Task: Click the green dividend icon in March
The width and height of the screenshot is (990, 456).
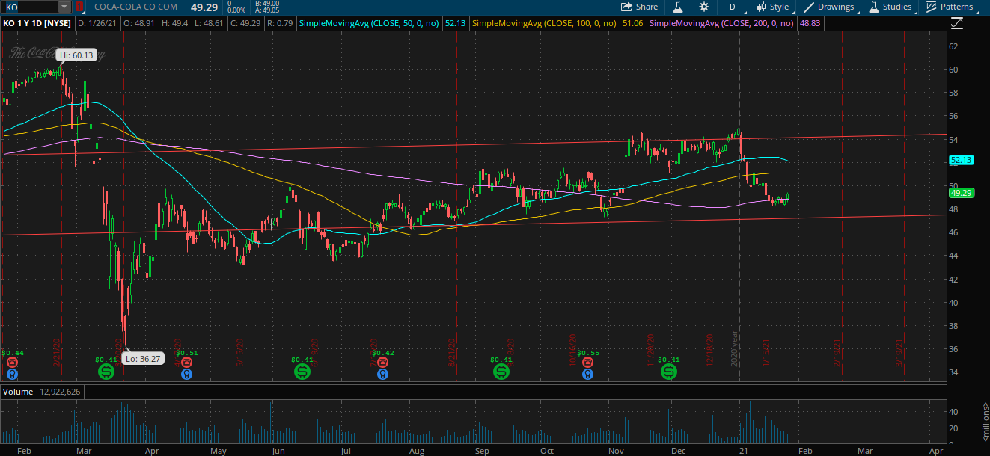Action: [106, 372]
